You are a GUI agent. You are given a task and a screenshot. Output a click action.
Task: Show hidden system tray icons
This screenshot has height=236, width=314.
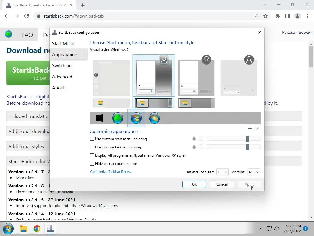pos(260,229)
